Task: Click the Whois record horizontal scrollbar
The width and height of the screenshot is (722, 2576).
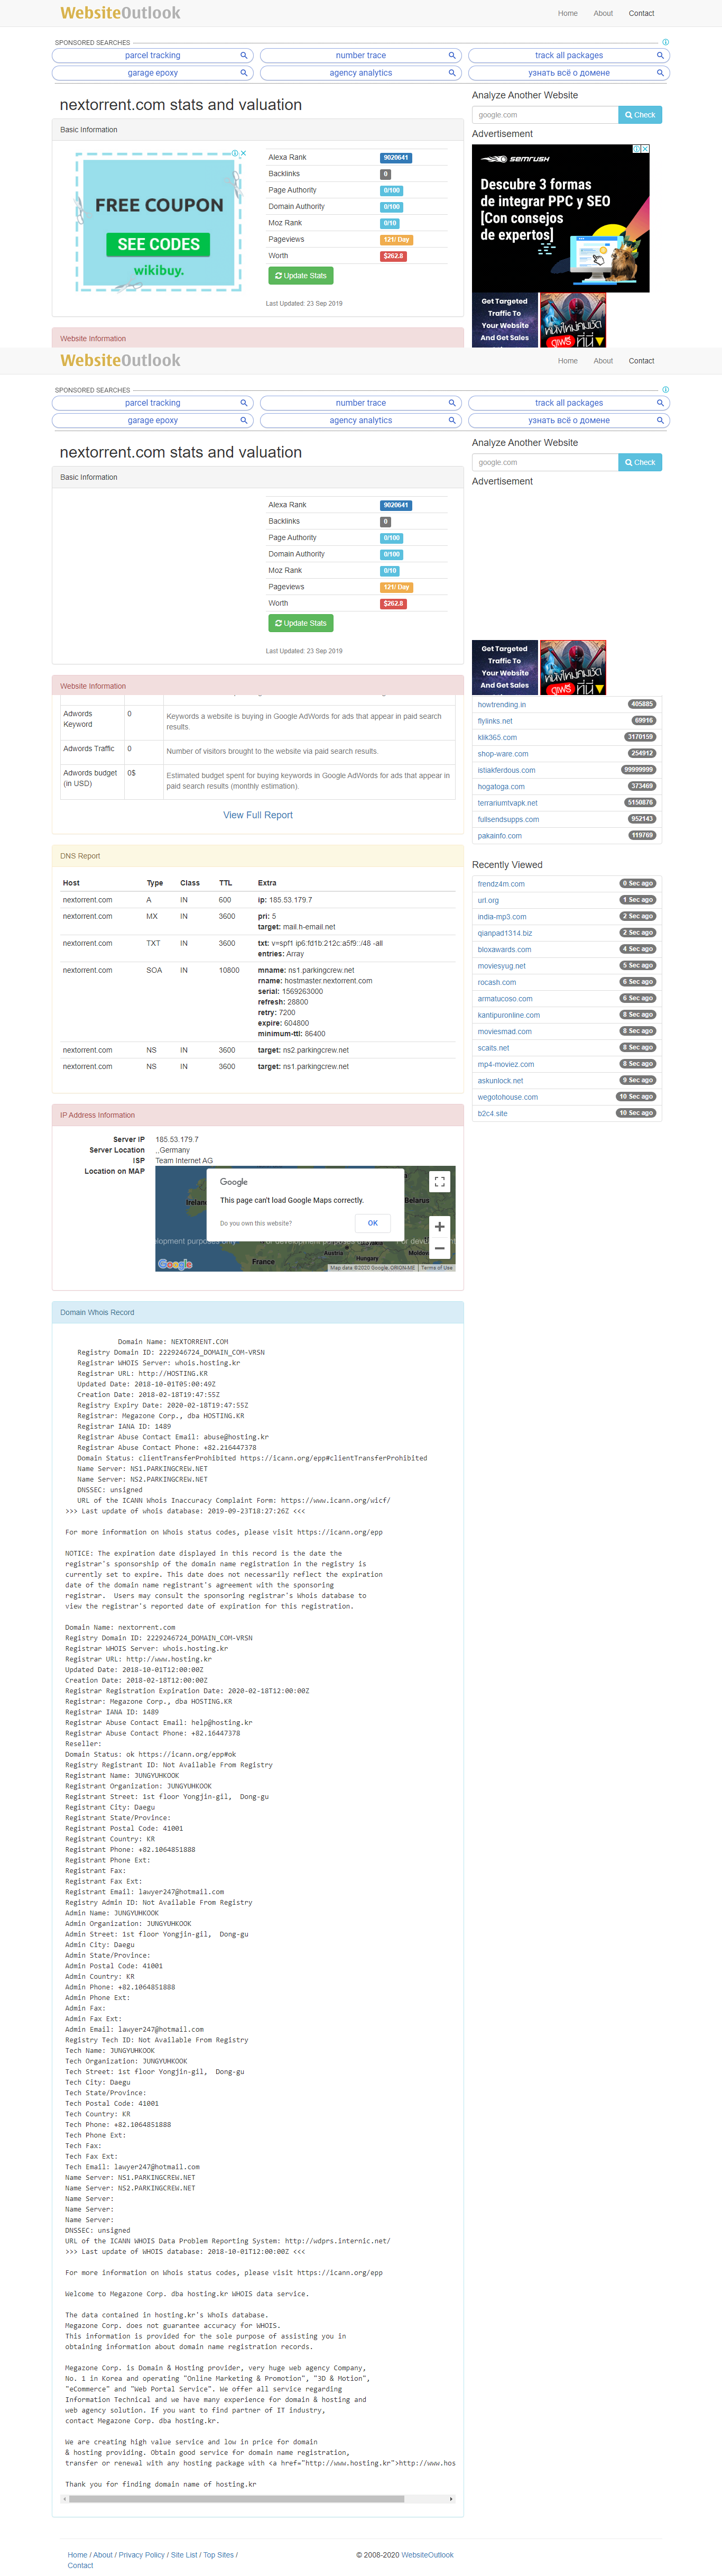Action: (x=237, y=2499)
